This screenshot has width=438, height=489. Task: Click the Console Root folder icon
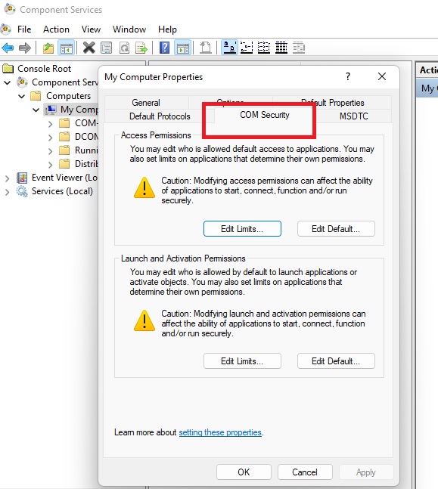(x=8, y=69)
